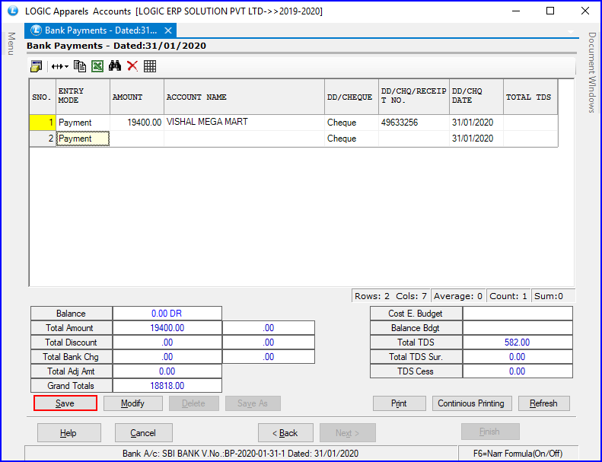Click the red X delete row icon
This screenshot has height=462, width=602.
pos(132,66)
